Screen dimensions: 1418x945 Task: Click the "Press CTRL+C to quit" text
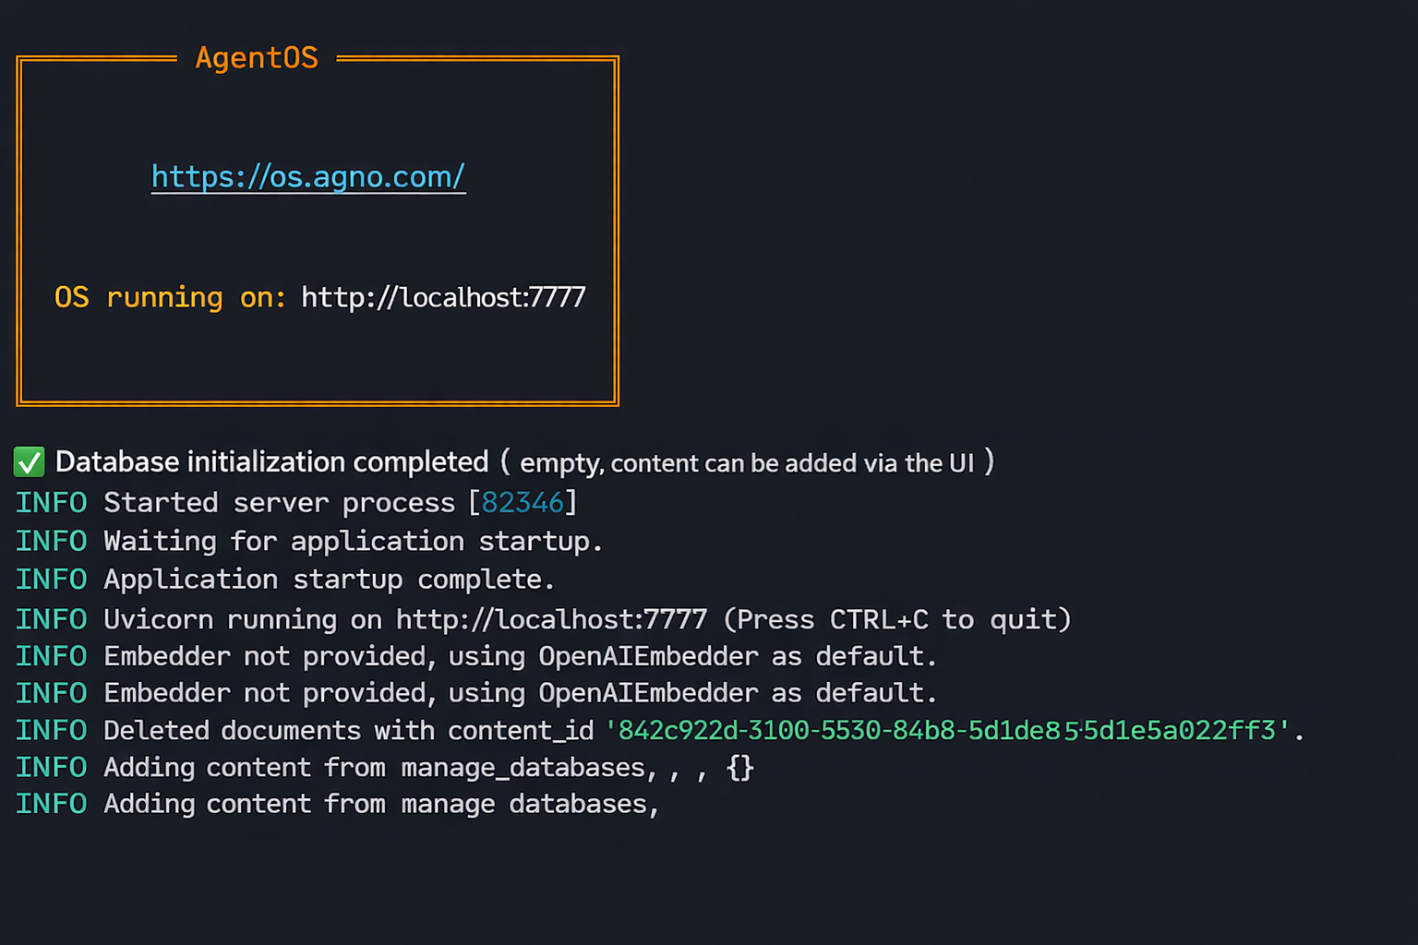coord(897,619)
